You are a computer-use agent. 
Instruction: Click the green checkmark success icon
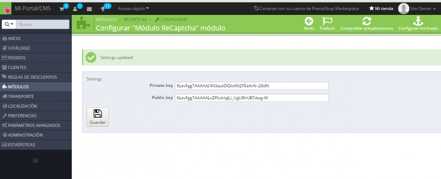pos(91,58)
